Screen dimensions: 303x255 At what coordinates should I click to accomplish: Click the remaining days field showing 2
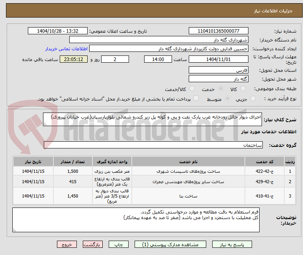coord(115,59)
